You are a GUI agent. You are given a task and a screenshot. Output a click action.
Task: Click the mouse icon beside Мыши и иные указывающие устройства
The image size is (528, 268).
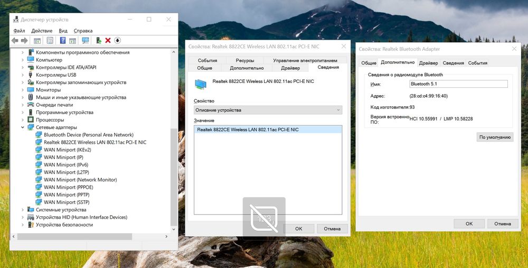coord(31,97)
